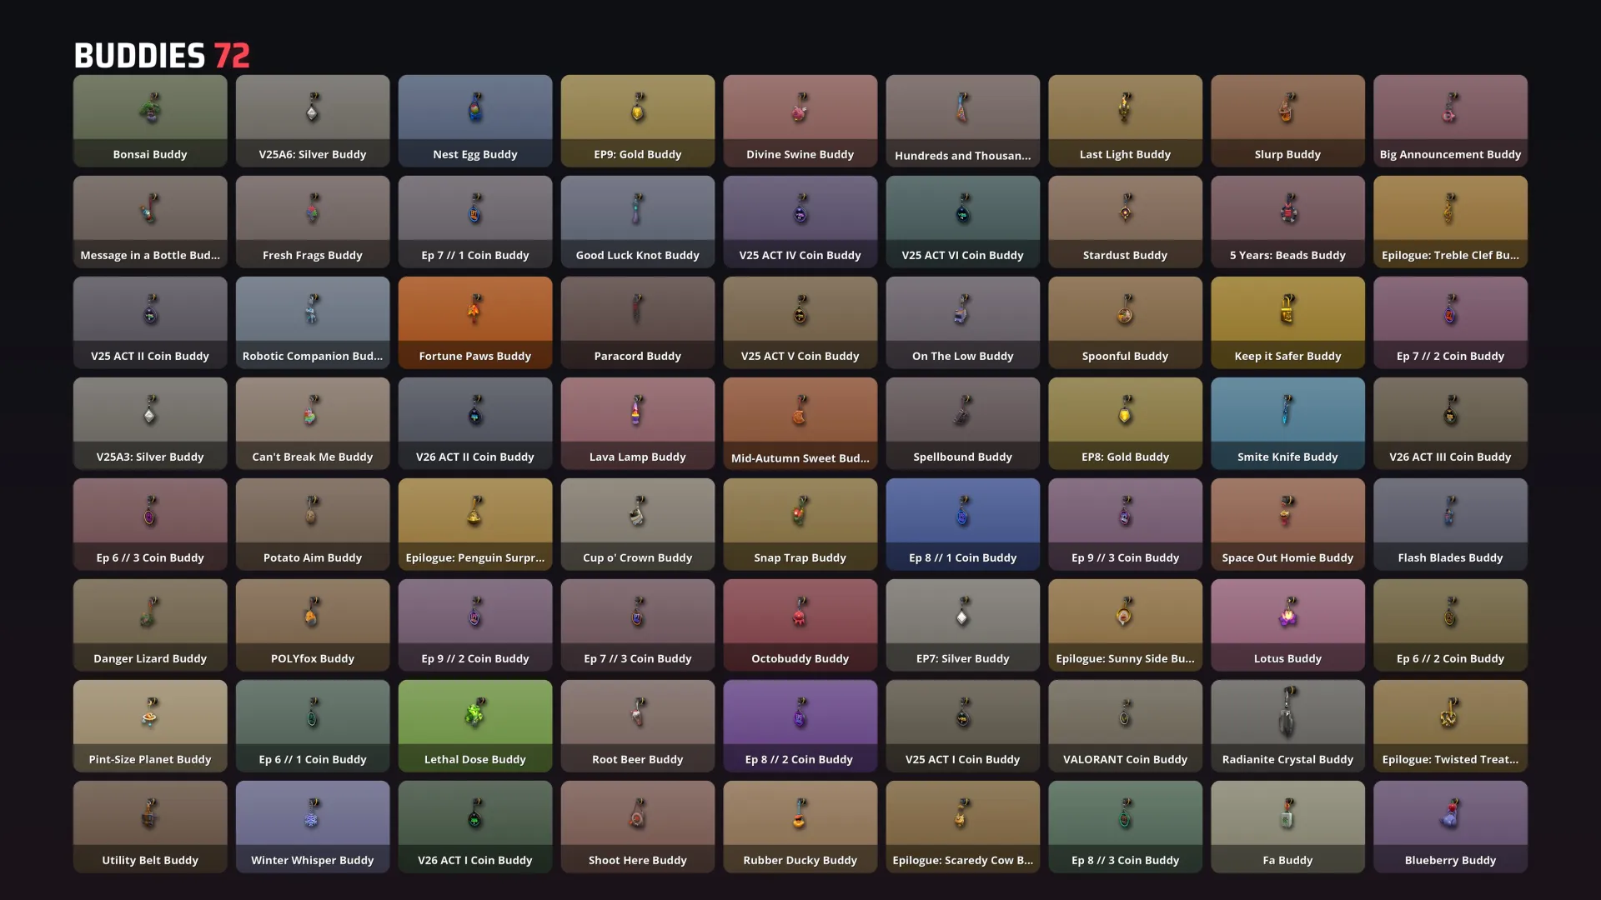The height and width of the screenshot is (900, 1601).
Task: Click the 'Epilogue: Scaredy Cow B...' label
Action: (963, 860)
